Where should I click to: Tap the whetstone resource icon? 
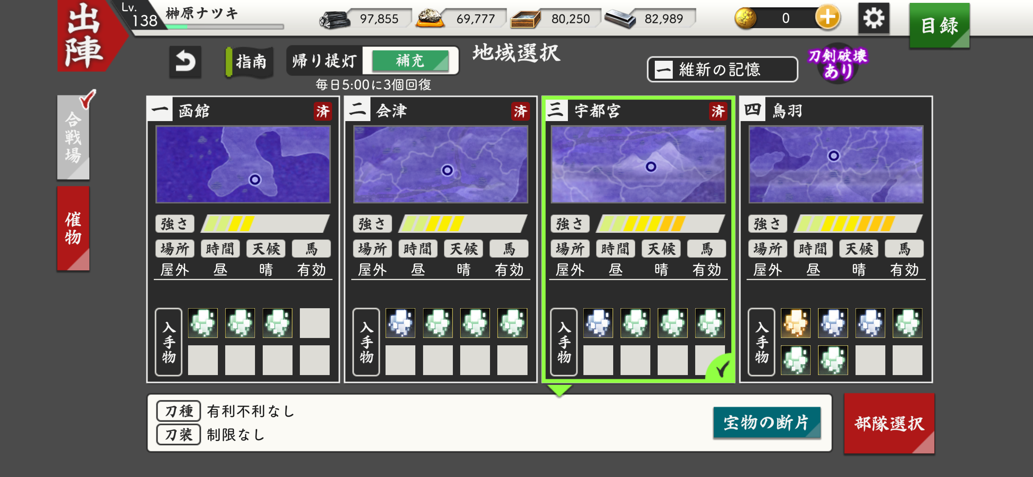click(430, 19)
